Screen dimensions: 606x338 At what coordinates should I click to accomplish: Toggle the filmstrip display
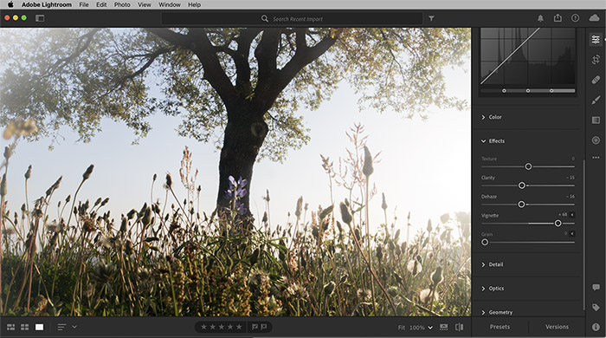pos(443,328)
